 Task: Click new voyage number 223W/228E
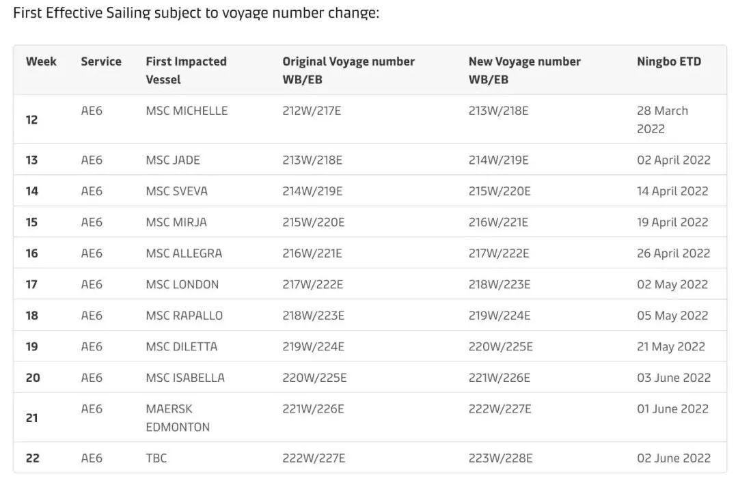(500, 458)
